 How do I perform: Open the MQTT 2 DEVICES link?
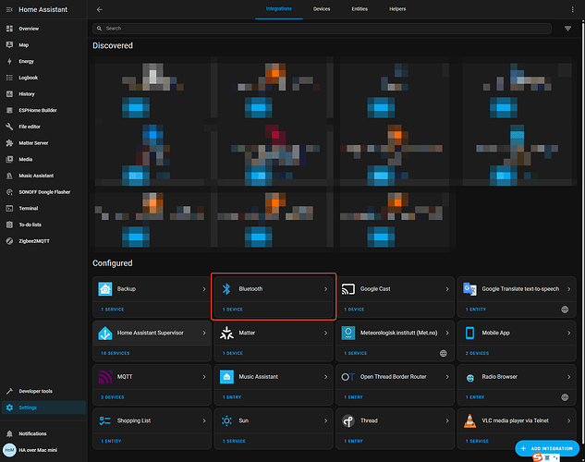[x=113, y=397]
